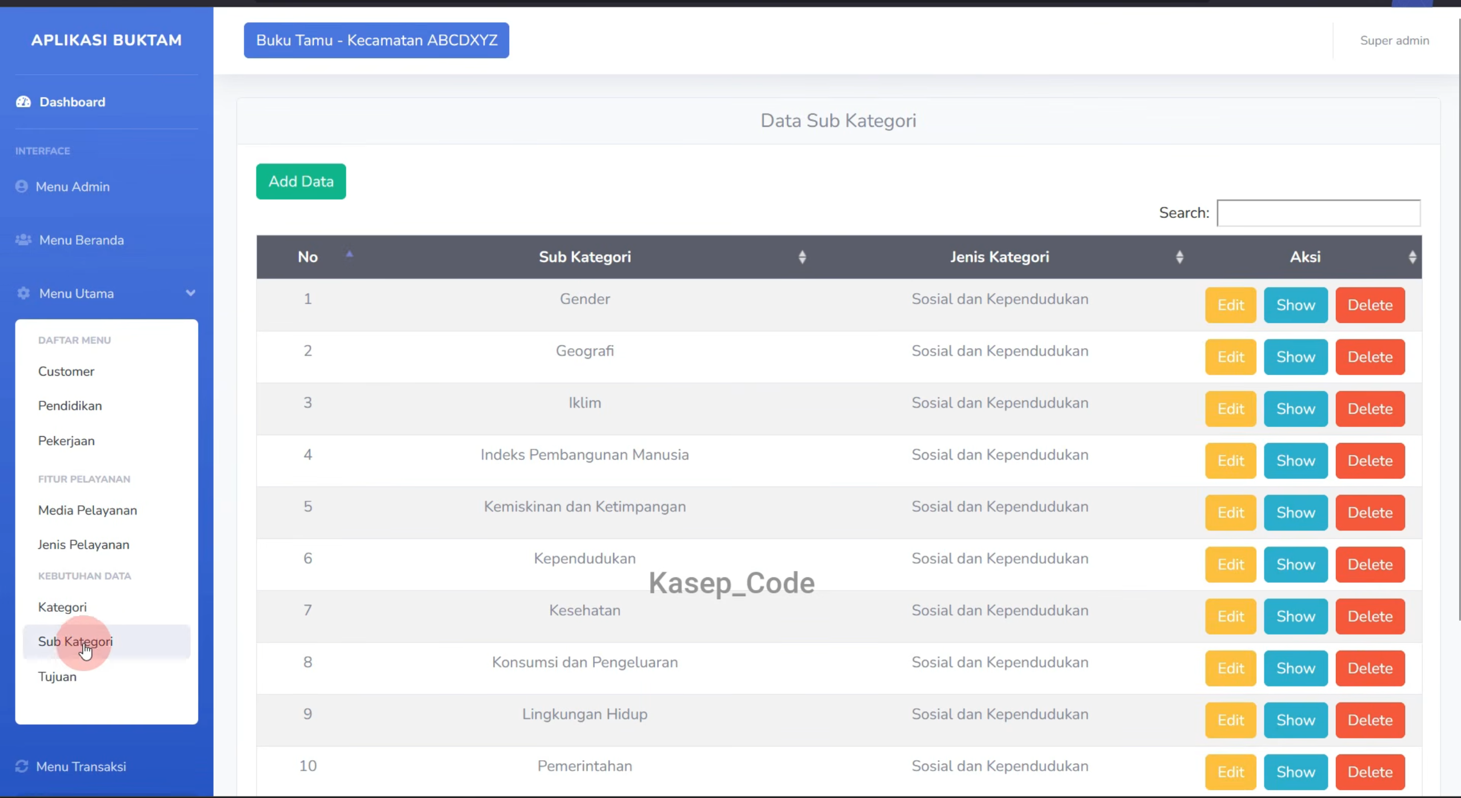The height and width of the screenshot is (798, 1461).
Task: Open the Pendidikan menu item
Action: (70, 406)
